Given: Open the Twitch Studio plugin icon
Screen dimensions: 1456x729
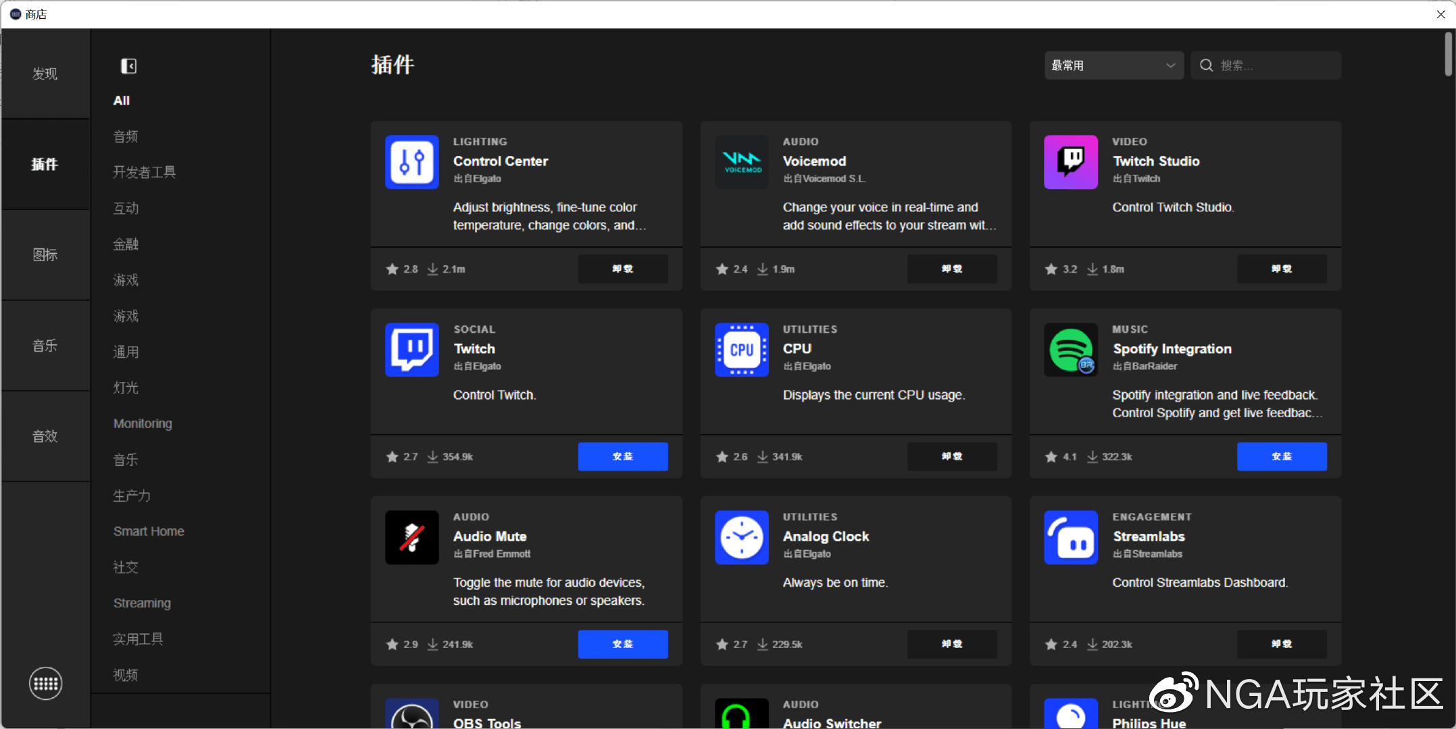Looking at the screenshot, I should (1071, 162).
